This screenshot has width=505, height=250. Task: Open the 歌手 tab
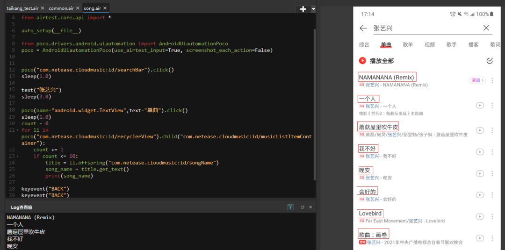point(452,45)
